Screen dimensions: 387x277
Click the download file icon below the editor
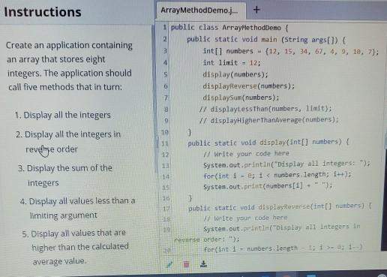click(x=203, y=263)
